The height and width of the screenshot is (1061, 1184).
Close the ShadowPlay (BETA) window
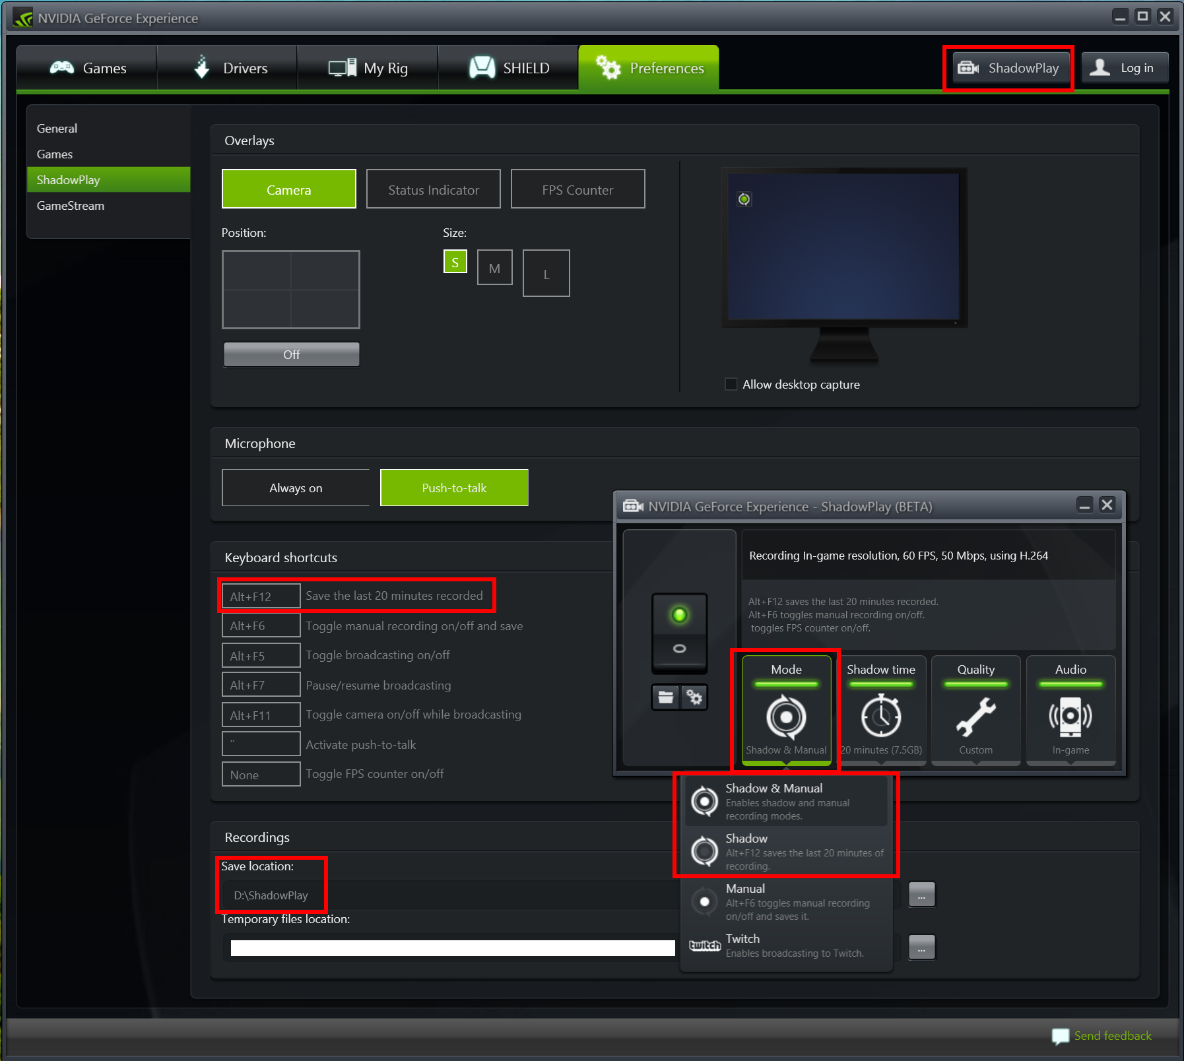(x=1107, y=505)
